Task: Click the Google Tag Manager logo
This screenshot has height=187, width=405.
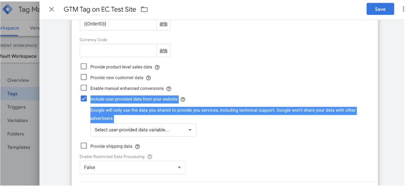Action: pyautogui.click(x=7, y=9)
